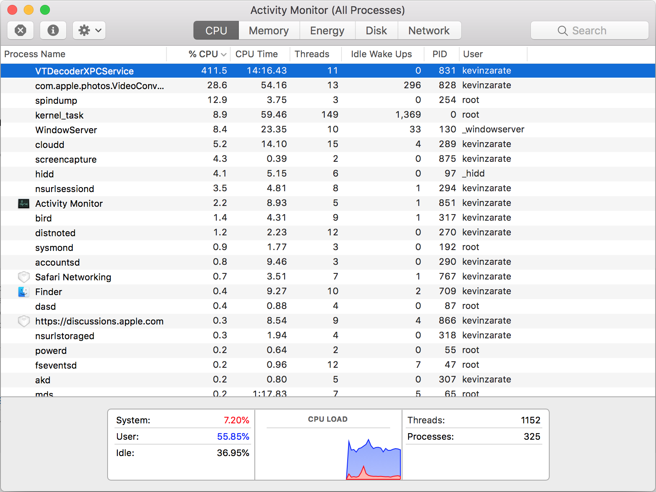
Task: Sort processes by PID column header
Action: [440, 54]
